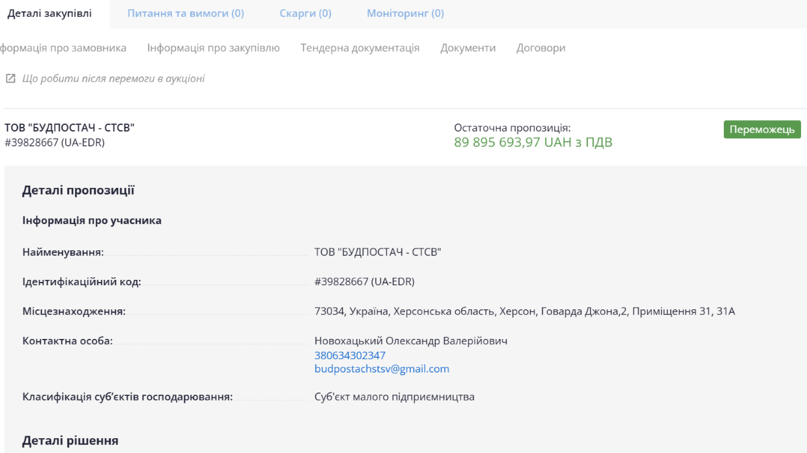The image size is (807, 453).
Task: Select the Моніторинг (0) tab
Action: coord(405,13)
